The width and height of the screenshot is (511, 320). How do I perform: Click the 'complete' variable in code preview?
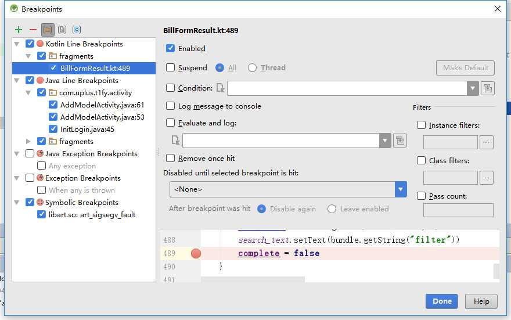[x=259, y=253]
